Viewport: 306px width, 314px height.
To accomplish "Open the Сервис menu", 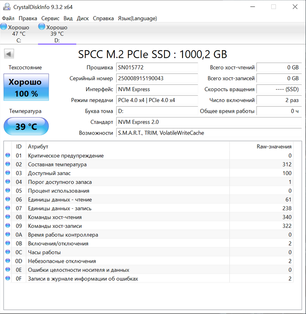I will 50,18.
